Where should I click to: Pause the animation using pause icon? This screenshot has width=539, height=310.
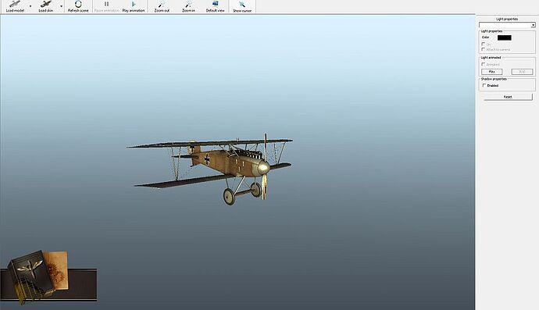click(106, 4)
